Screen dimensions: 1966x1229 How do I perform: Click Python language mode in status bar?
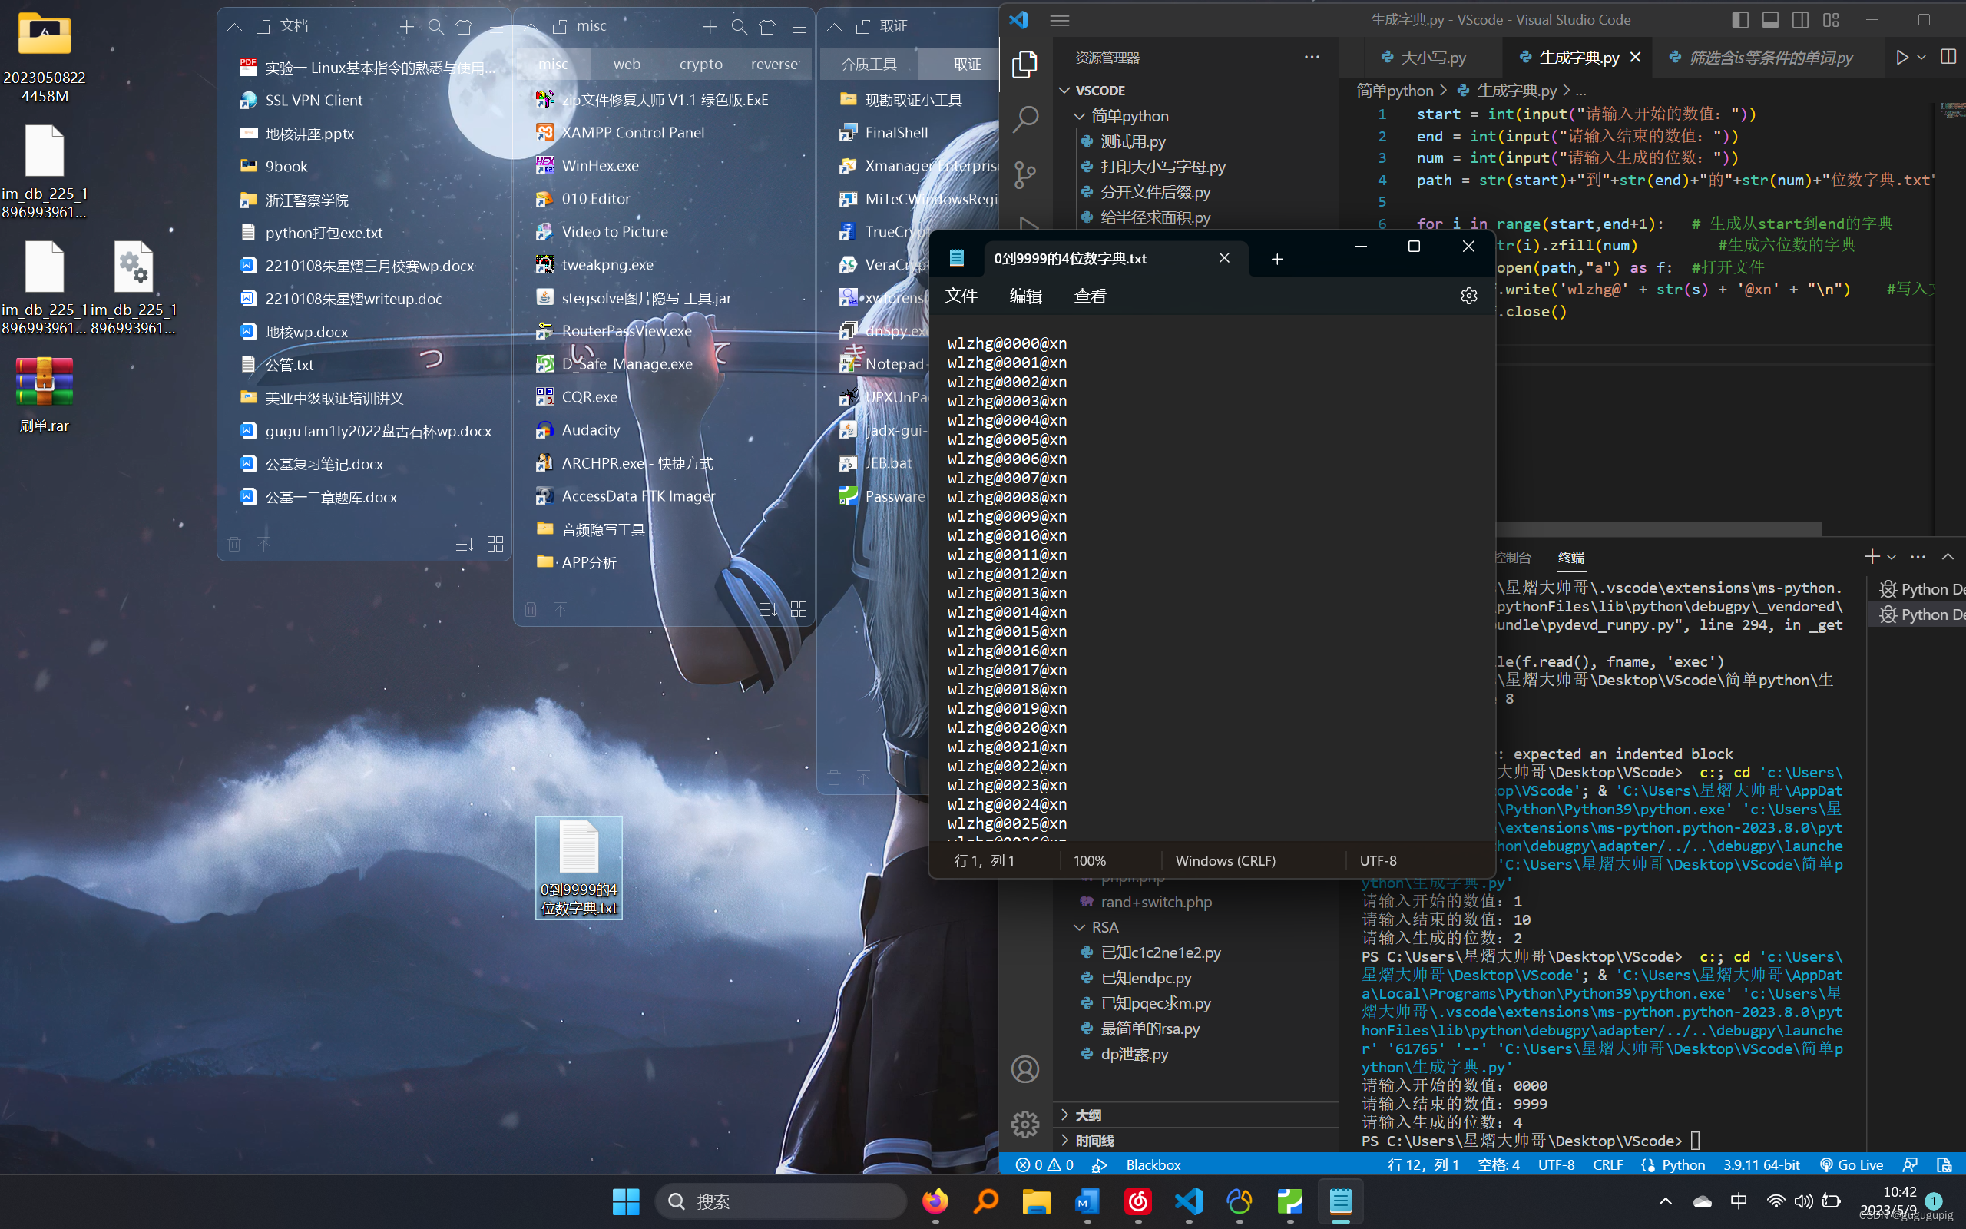coord(1683,1164)
